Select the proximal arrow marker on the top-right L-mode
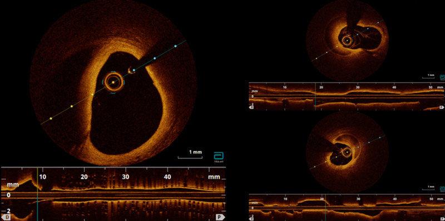Viewport: 445px width, 221px height. 442,107
